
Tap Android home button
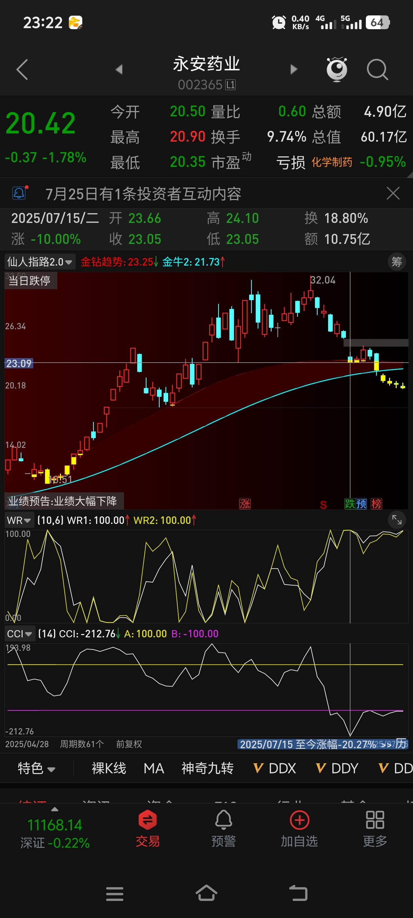click(206, 893)
